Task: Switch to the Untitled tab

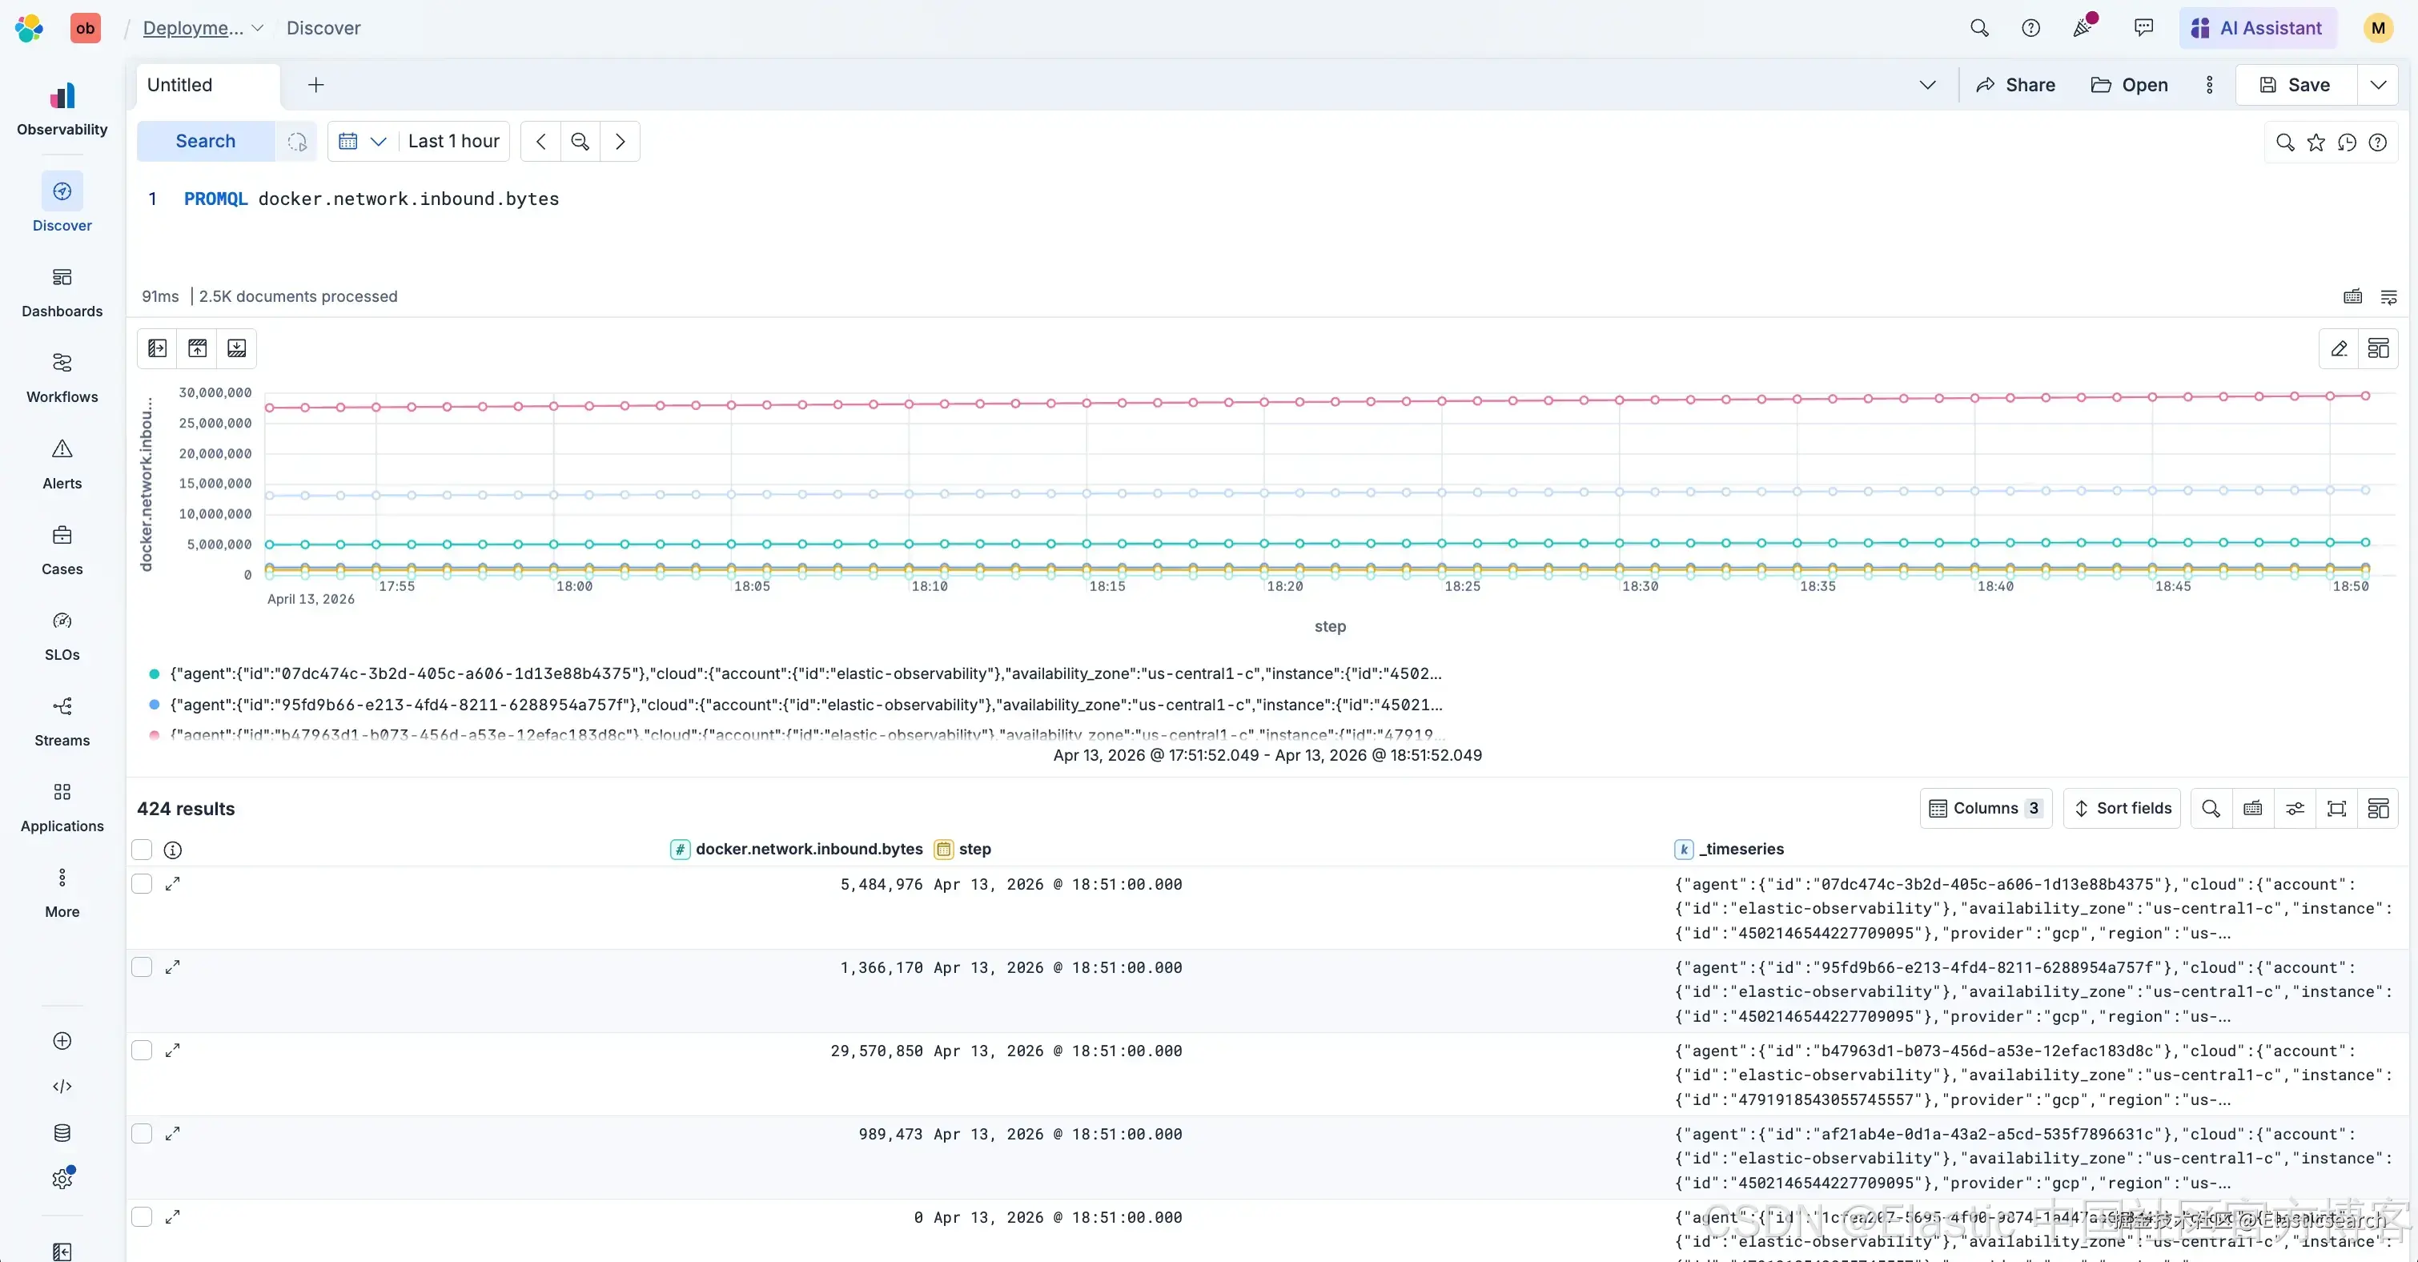Action: click(x=180, y=85)
